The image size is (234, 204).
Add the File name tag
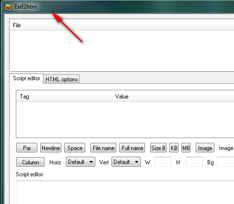pyautogui.click(x=103, y=148)
